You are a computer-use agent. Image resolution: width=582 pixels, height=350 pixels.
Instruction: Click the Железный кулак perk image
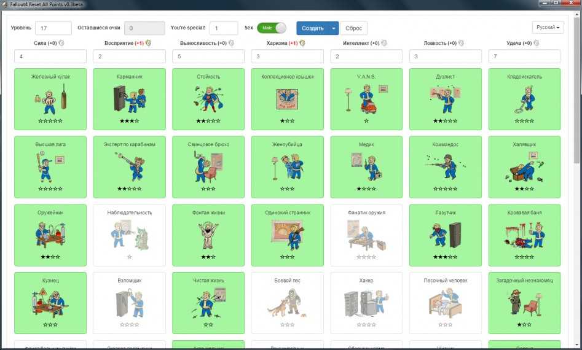pyautogui.click(x=50, y=98)
